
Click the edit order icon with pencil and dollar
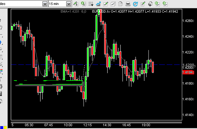[x=76, y=4]
